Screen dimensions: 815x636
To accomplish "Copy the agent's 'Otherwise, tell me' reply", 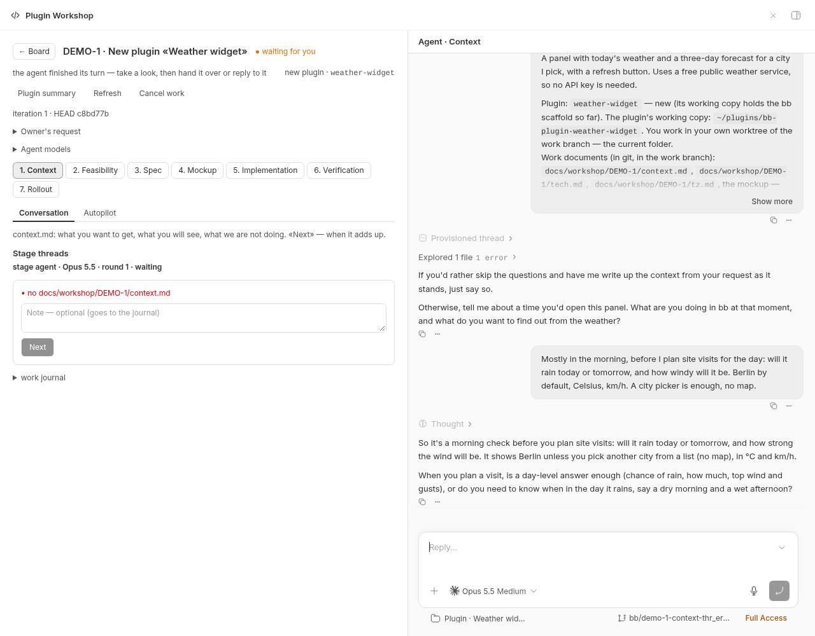I will click(422, 334).
